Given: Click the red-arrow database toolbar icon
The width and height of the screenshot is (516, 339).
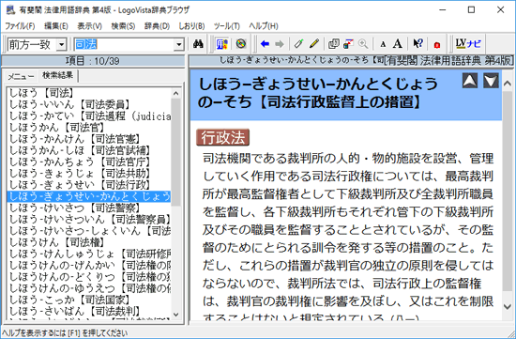Looking at the screenshot, I should [x=348, y=44].
